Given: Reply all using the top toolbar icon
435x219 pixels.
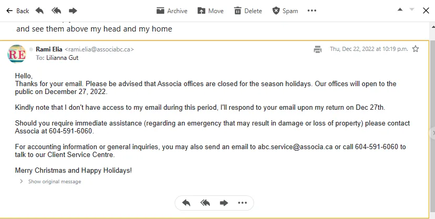Looking at the screenshot, I should (56, 11).
